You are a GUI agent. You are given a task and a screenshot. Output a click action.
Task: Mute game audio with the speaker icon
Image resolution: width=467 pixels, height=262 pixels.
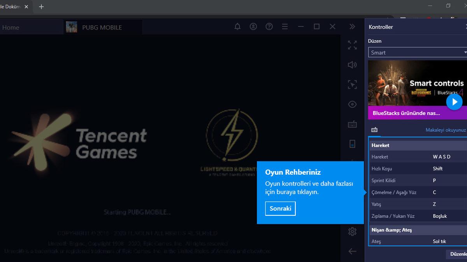click(352, 65)
